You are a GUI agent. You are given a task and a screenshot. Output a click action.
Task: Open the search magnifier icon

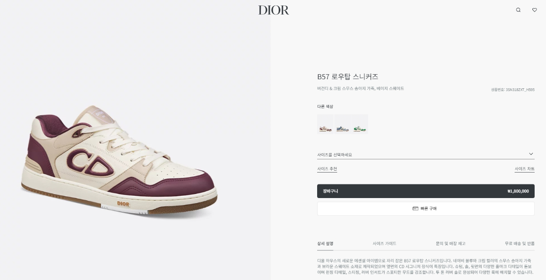tap(518, 10)
